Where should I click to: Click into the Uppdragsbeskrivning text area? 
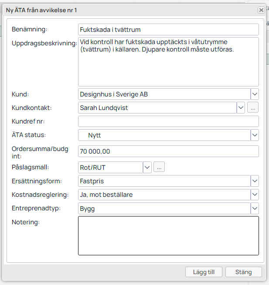click(168, 62)
